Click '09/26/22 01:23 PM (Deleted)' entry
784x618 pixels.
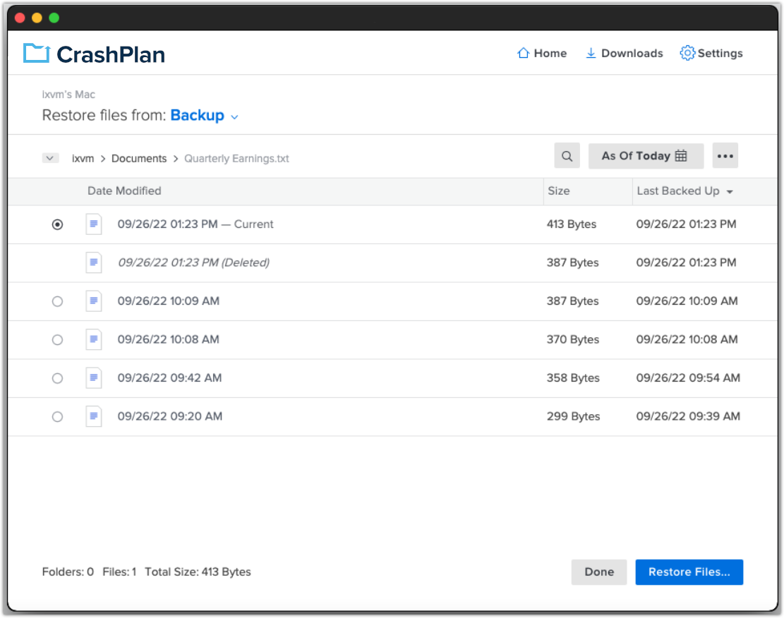tap(193, 262)
